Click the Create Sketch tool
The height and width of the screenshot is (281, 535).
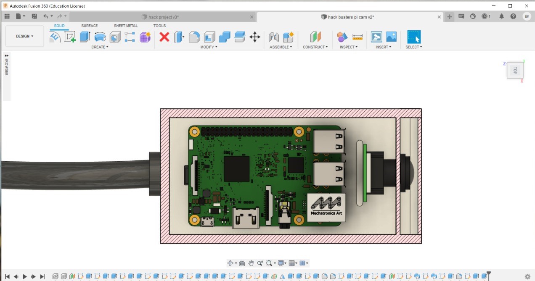[x=70, y=37]
